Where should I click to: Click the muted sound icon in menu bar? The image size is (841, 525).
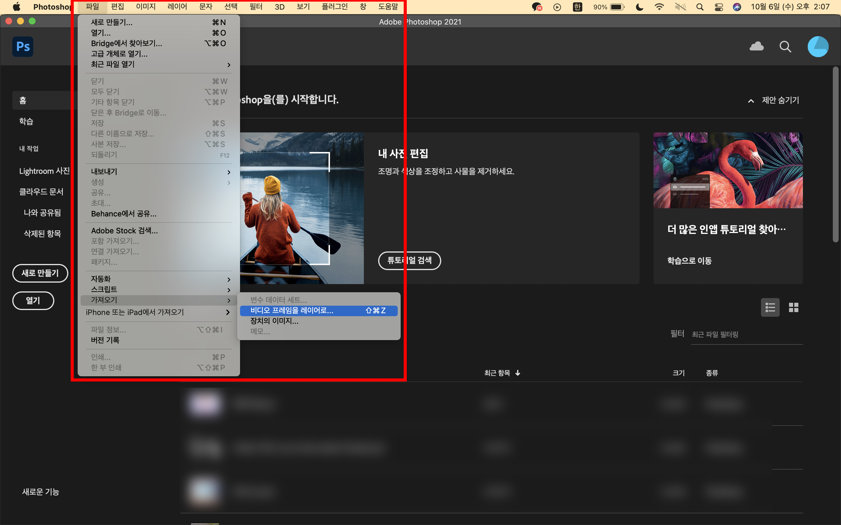680,7
